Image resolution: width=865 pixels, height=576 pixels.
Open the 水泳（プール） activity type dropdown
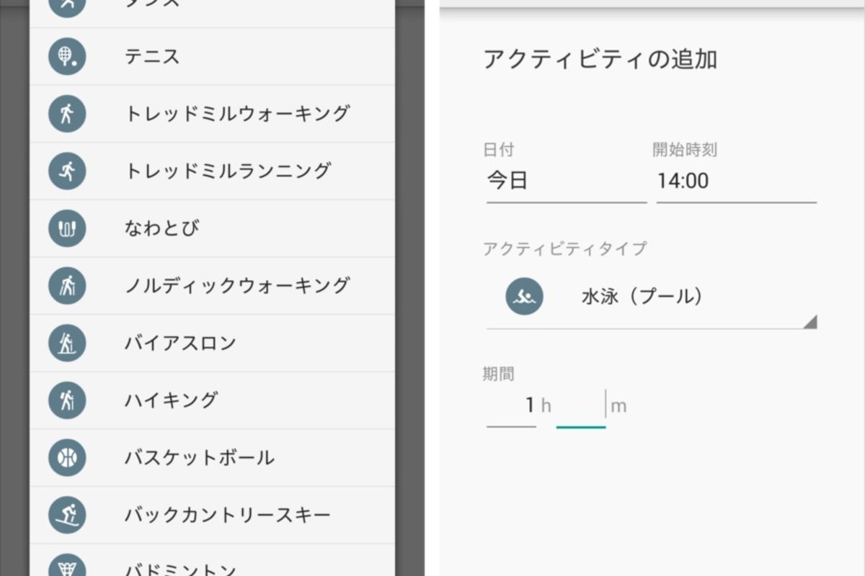point(652,297)
